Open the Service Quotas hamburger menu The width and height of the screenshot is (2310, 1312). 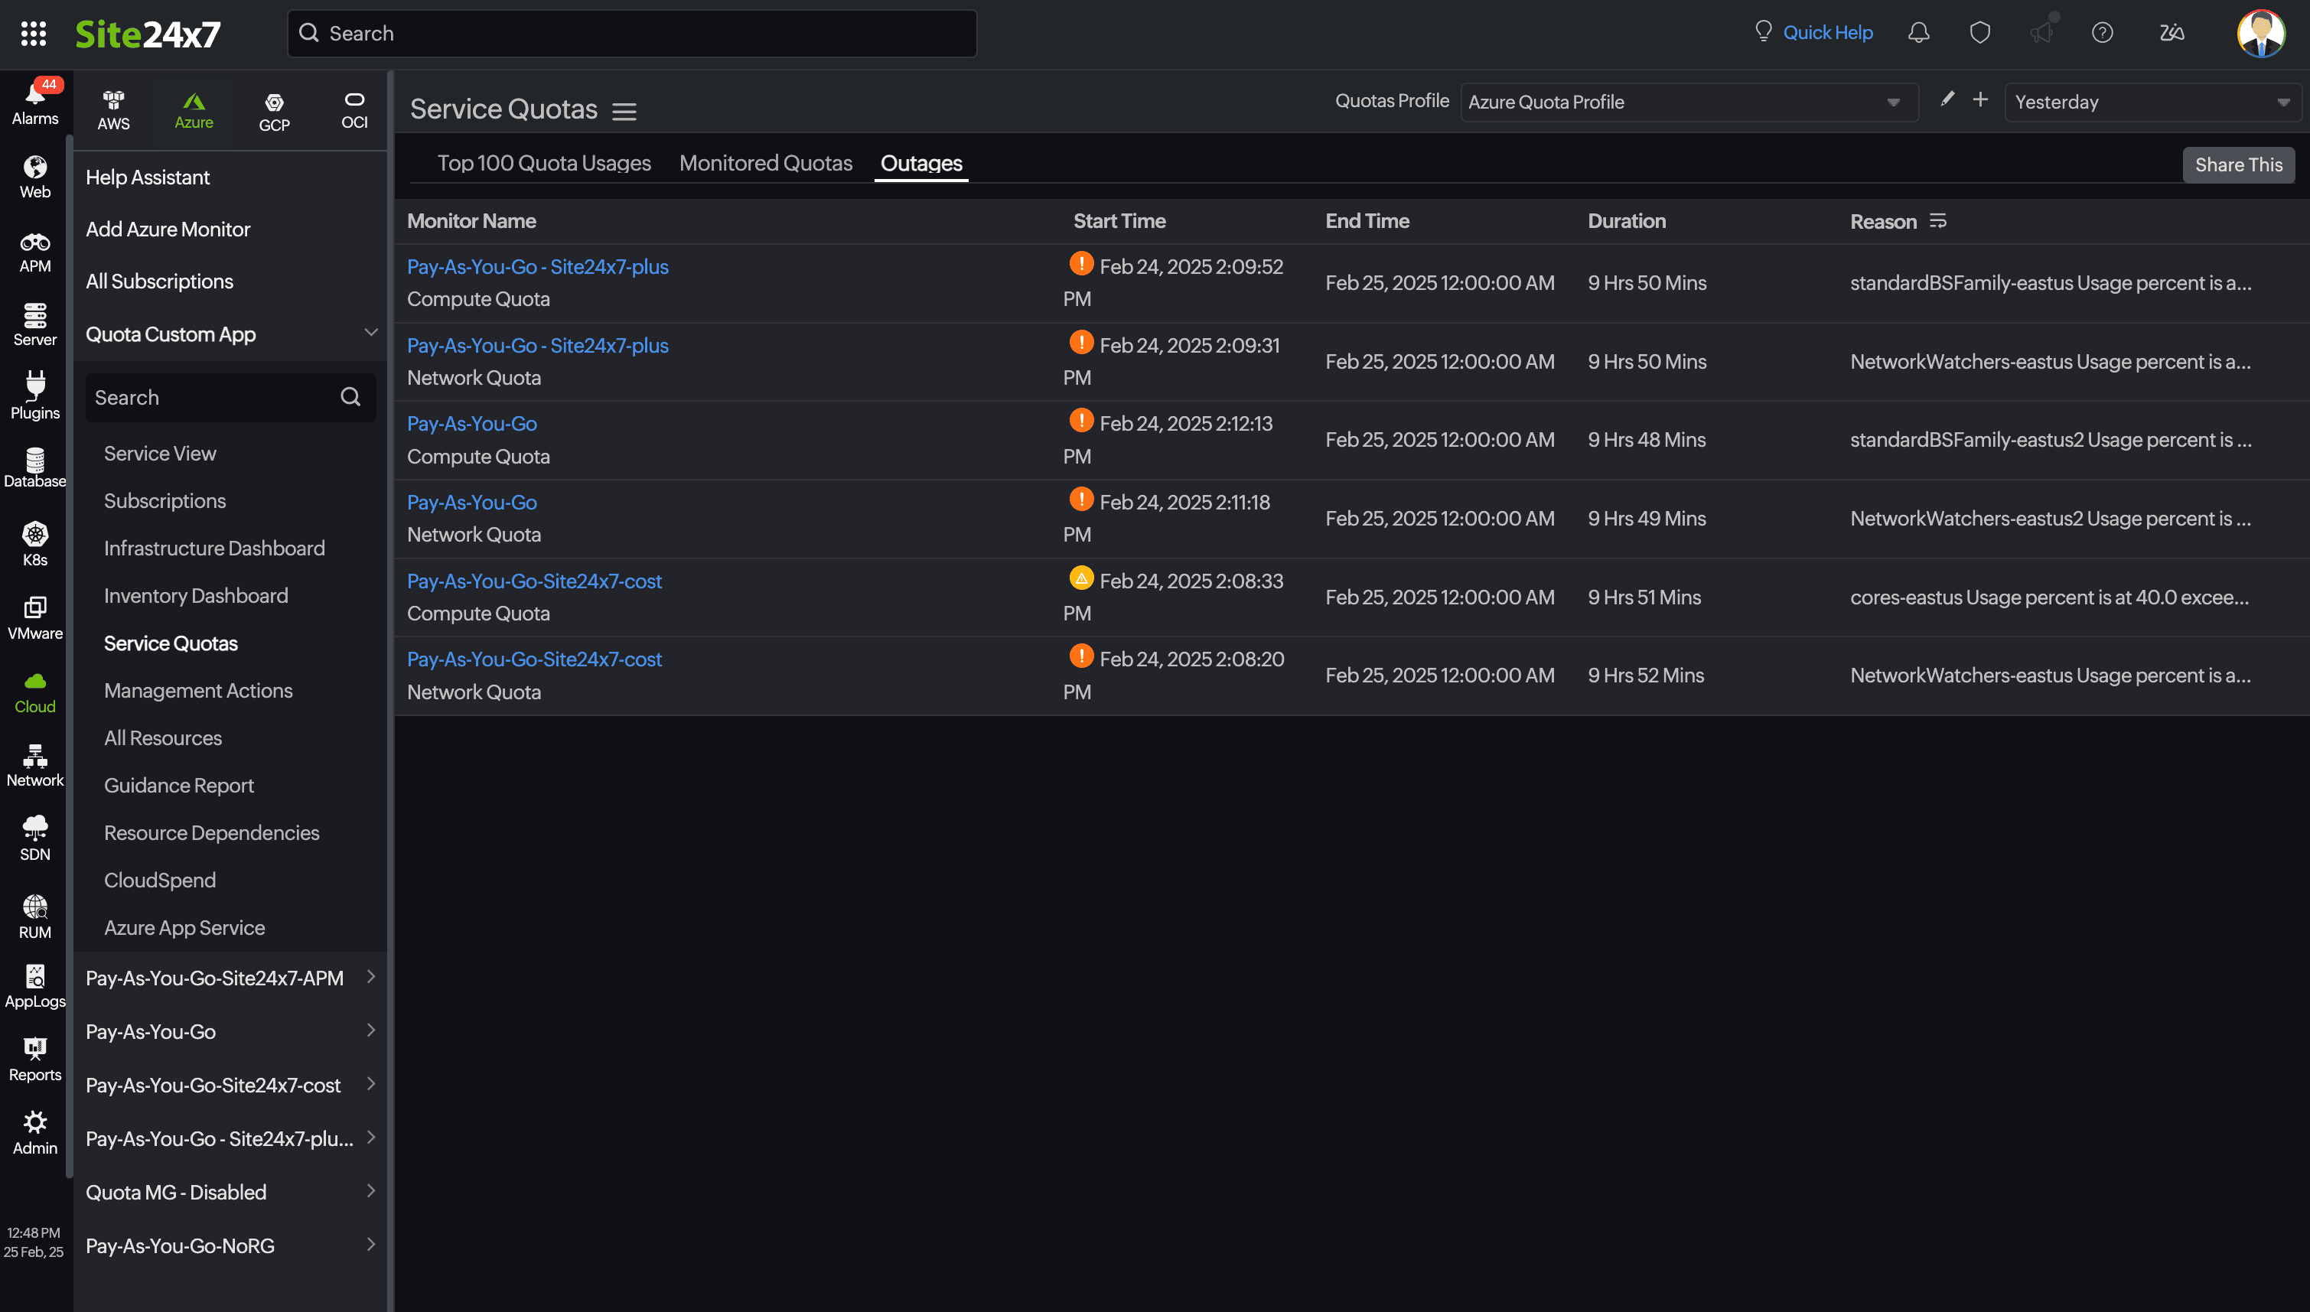tap(624, 111)
